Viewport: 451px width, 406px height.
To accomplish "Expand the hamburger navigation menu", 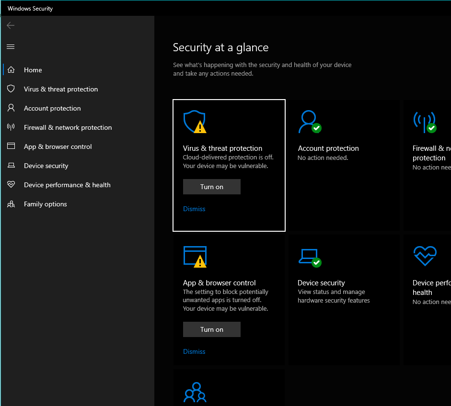I will click(11, 46).
